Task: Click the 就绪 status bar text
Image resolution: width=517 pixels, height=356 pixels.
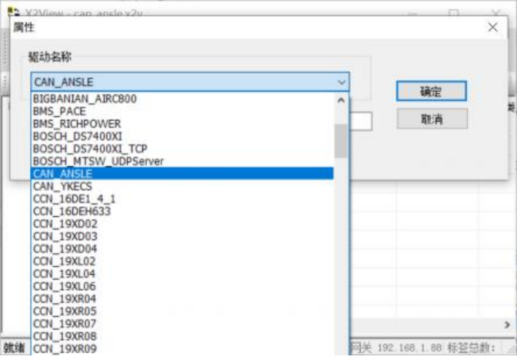Action: [x=14, y=348]
